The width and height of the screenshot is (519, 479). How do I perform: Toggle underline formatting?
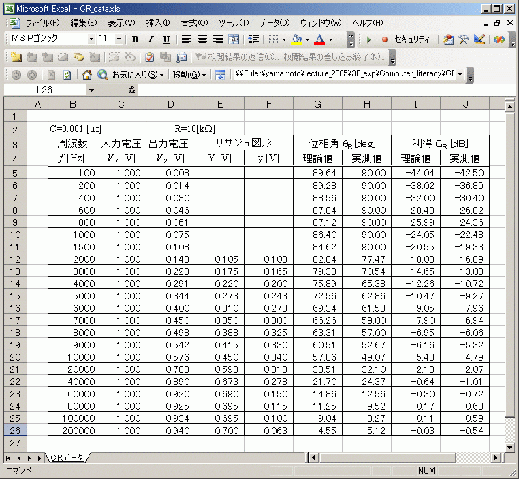(x=166, y=39)
